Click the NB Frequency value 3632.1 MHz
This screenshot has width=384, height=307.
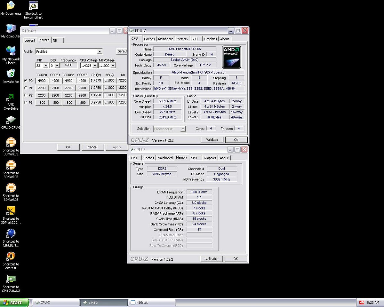point(222,179)
